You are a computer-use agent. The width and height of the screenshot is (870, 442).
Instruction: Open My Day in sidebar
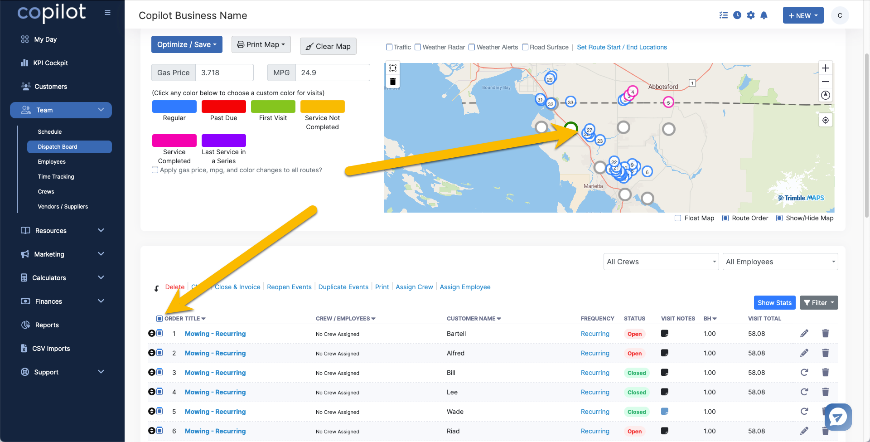click(45, 39)
